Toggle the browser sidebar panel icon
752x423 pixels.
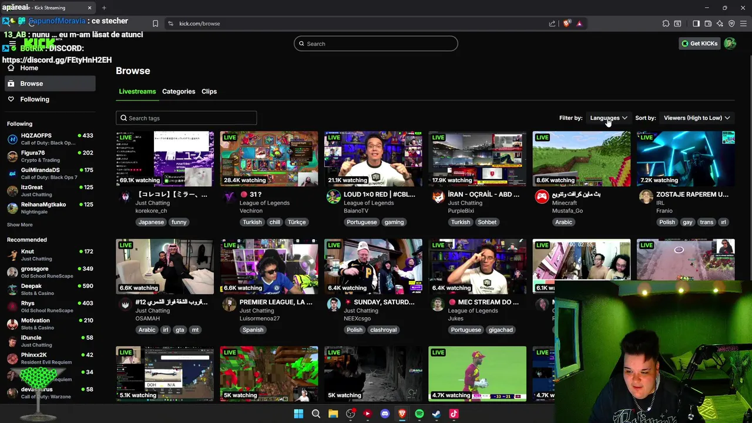pos(696,23)
